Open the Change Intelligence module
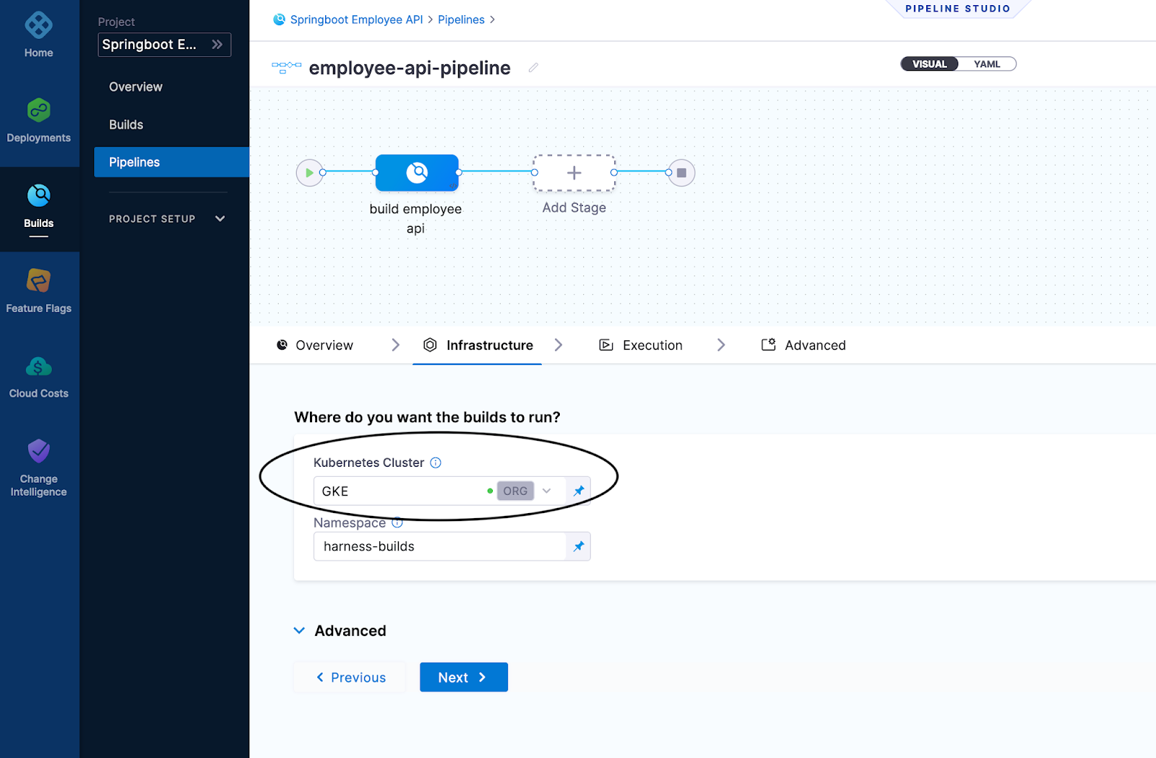This screenshot has width=1156, height=758. (x=39, y=468)
